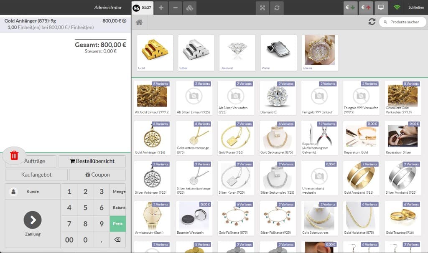Add product Silber Fußkette (925)

(278, 218)
